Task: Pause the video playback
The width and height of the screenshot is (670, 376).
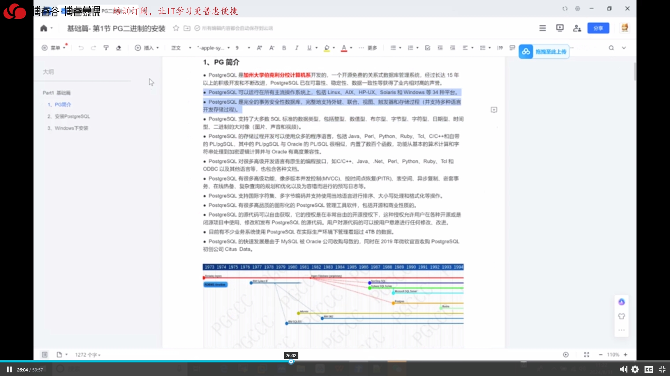Action: (9, 369)
